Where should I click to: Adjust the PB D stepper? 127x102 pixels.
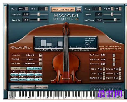click(112, 9)
